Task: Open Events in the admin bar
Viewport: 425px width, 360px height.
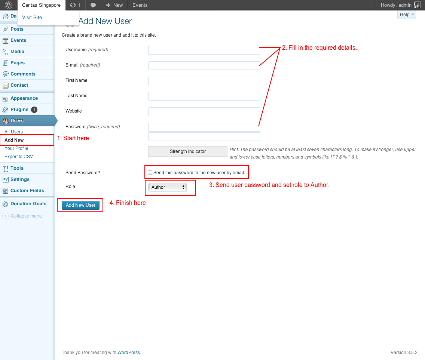Action: tap(140, 5)
